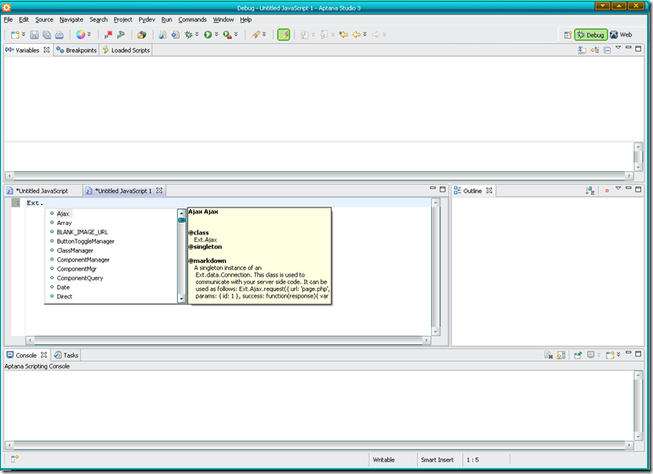Toggle the highlighted green marker toolbar button
This screenshot has height=474, width=653.
283,35
